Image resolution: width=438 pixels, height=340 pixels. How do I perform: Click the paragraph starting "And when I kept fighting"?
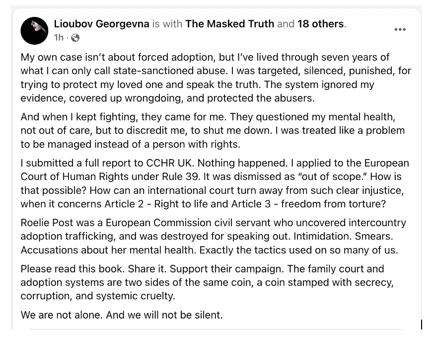(213, 131)
